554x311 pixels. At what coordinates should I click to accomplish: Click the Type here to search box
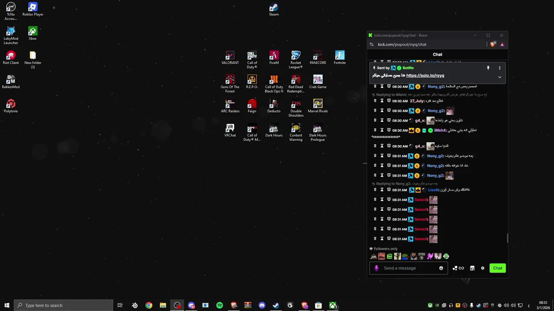pyautogui.click(x=63, y=305)
